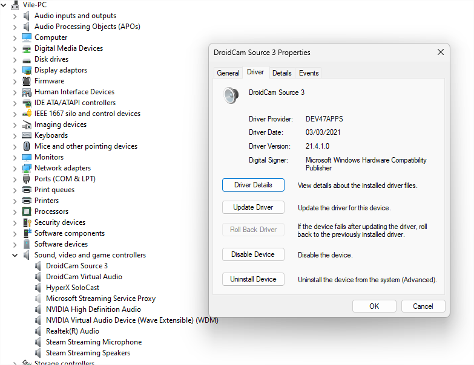This screenshot has height=365, width=474.
Task: Click the Human Interface Devices icon
Action: [x=27, y=92]
